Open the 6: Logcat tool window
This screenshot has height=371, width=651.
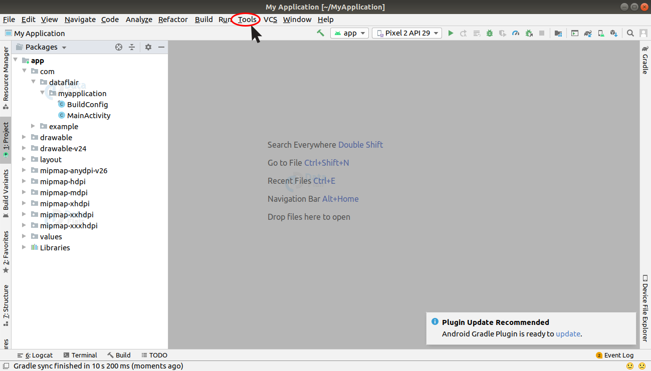click(x=36, y=355)
